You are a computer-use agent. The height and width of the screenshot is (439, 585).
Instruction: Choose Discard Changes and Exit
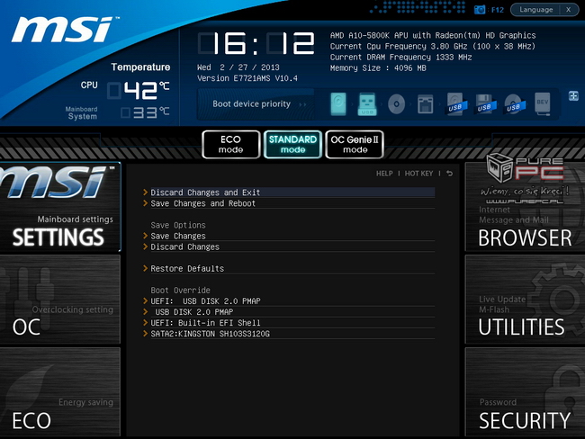[289, 193]
